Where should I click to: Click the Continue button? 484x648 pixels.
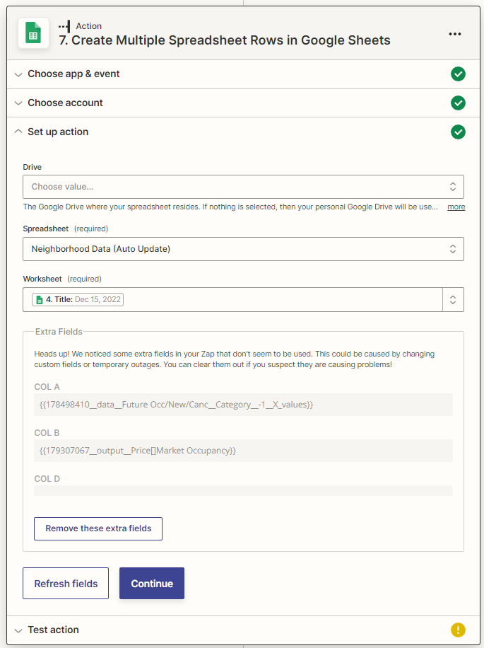pos(152,583)
